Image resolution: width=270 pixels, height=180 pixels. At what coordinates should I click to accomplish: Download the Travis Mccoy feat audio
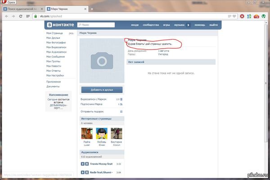tap(86, 164)
